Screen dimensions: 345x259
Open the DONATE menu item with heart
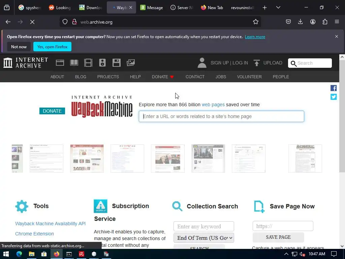(163, 77)
